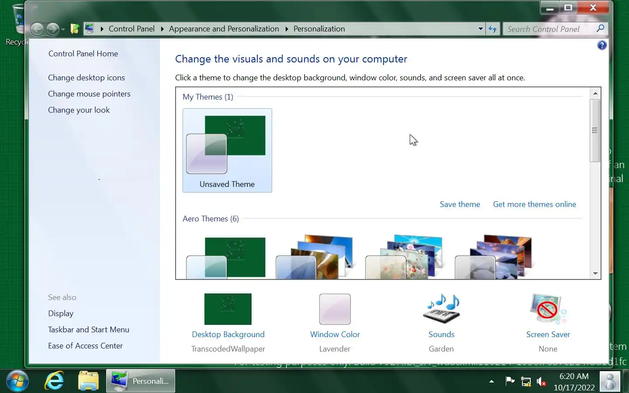Click the Screen Saver text link
The image size is (629, 393).
pos(548,334)
